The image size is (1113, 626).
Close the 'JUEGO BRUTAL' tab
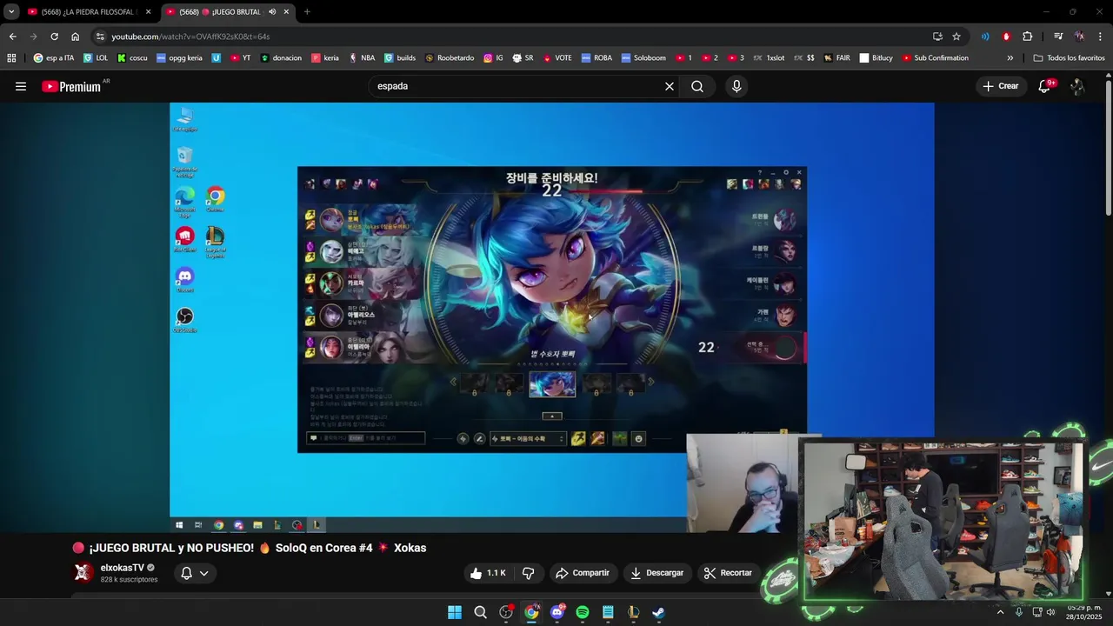(x=286, y=12)
